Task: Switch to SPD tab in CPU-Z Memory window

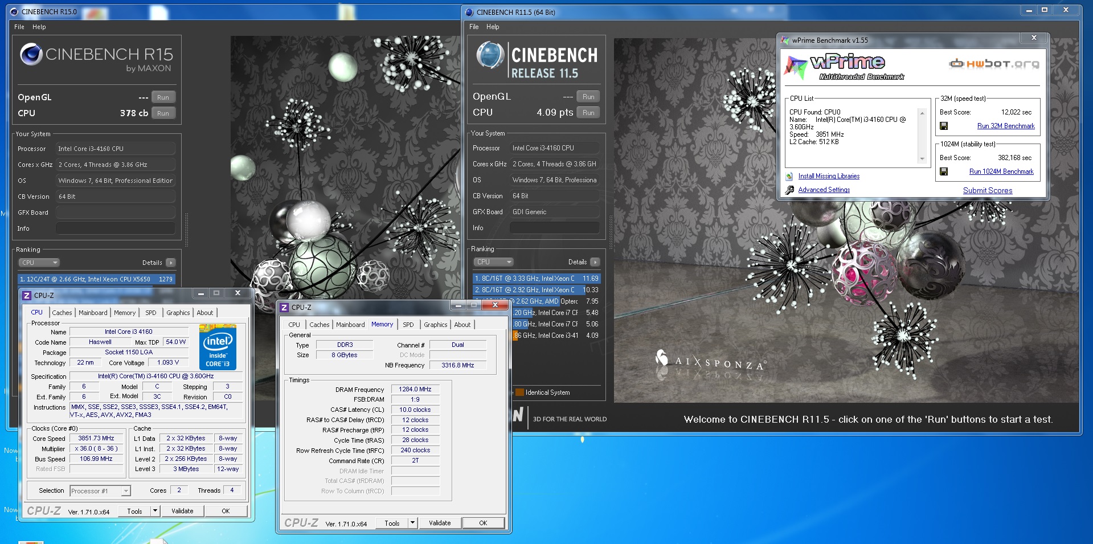Action: pos(408,325)
